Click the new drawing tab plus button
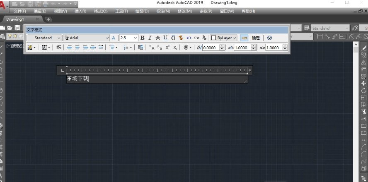Image resolution: width=368 pixels, height=182 pixels. tap(48, 19)
